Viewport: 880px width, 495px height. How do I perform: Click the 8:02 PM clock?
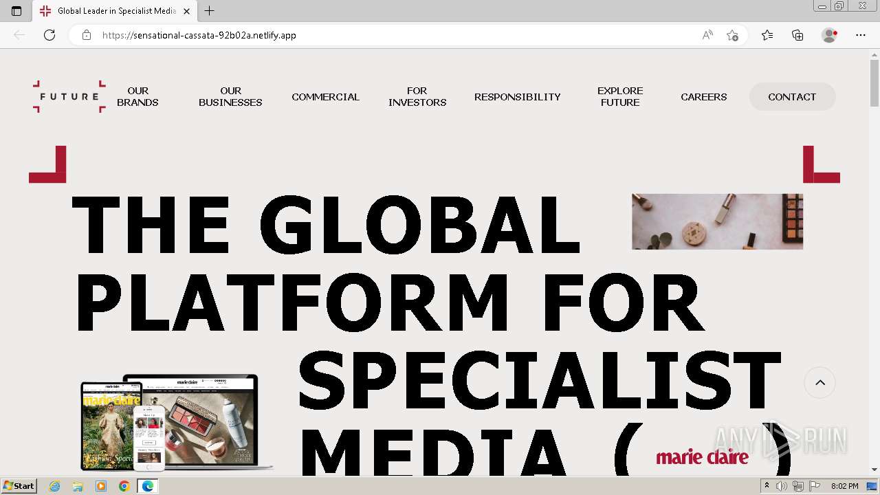click(844, 486)
